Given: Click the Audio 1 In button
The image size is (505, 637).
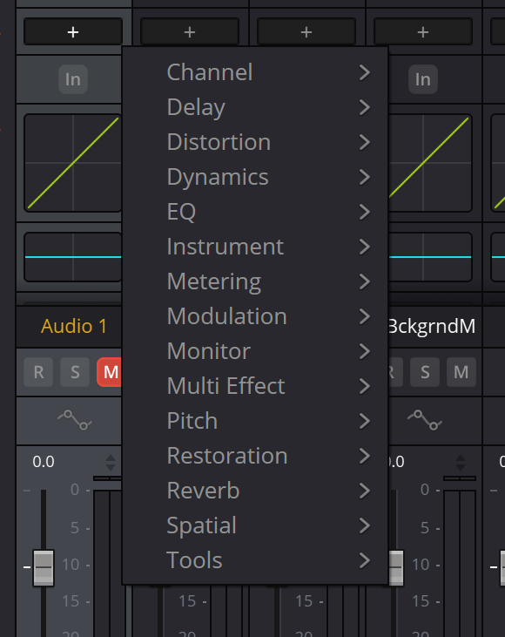Looking at the screenshot, I should pos(73,79).
